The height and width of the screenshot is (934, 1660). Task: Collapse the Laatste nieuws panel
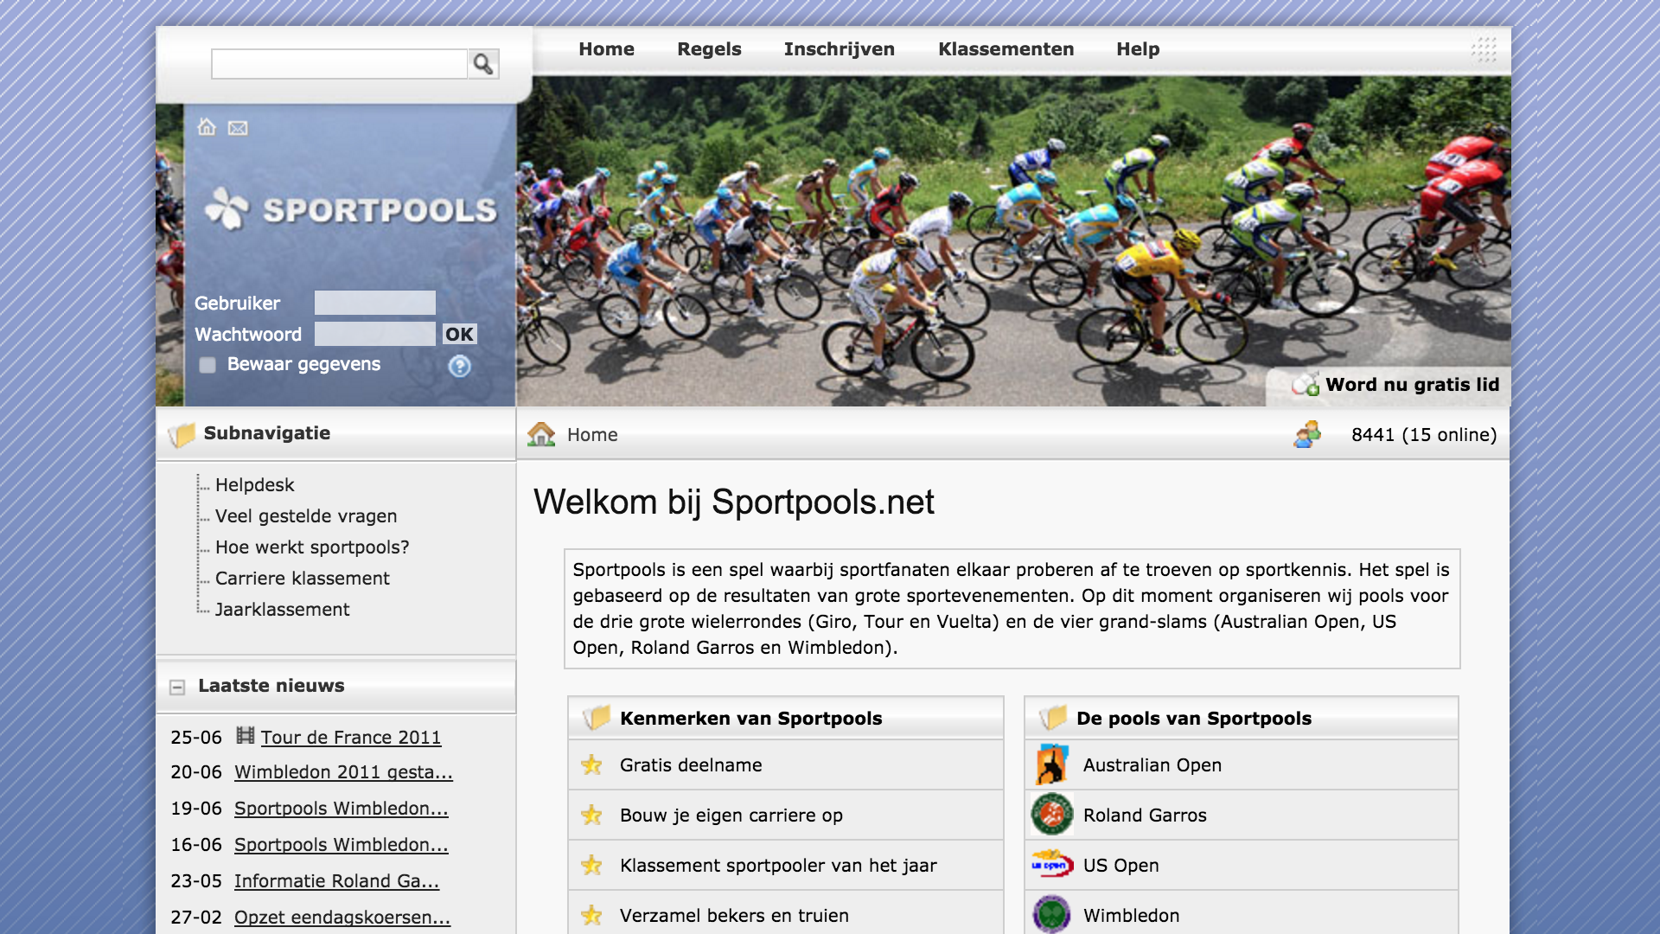coord(177,687)
